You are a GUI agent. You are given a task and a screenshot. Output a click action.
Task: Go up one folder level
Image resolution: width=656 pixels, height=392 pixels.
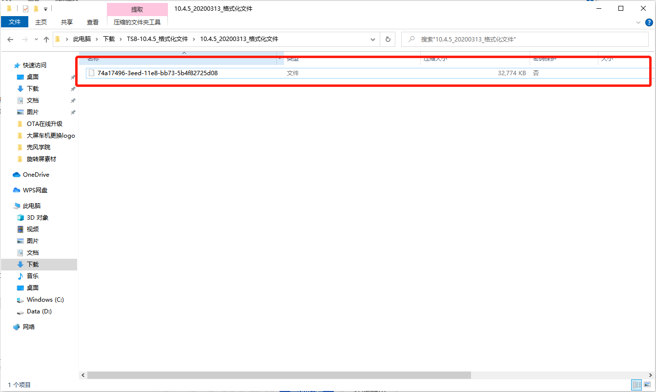[46, 40]
